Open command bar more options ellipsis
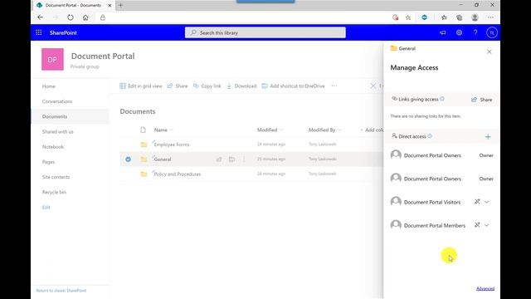531x299 pixels. click(334, 86)
